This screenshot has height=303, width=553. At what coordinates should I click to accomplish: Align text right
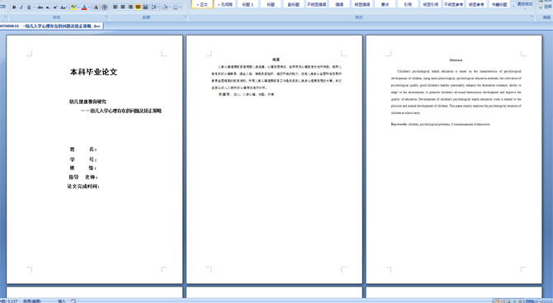pyautogui.click(x=130, y=7)
